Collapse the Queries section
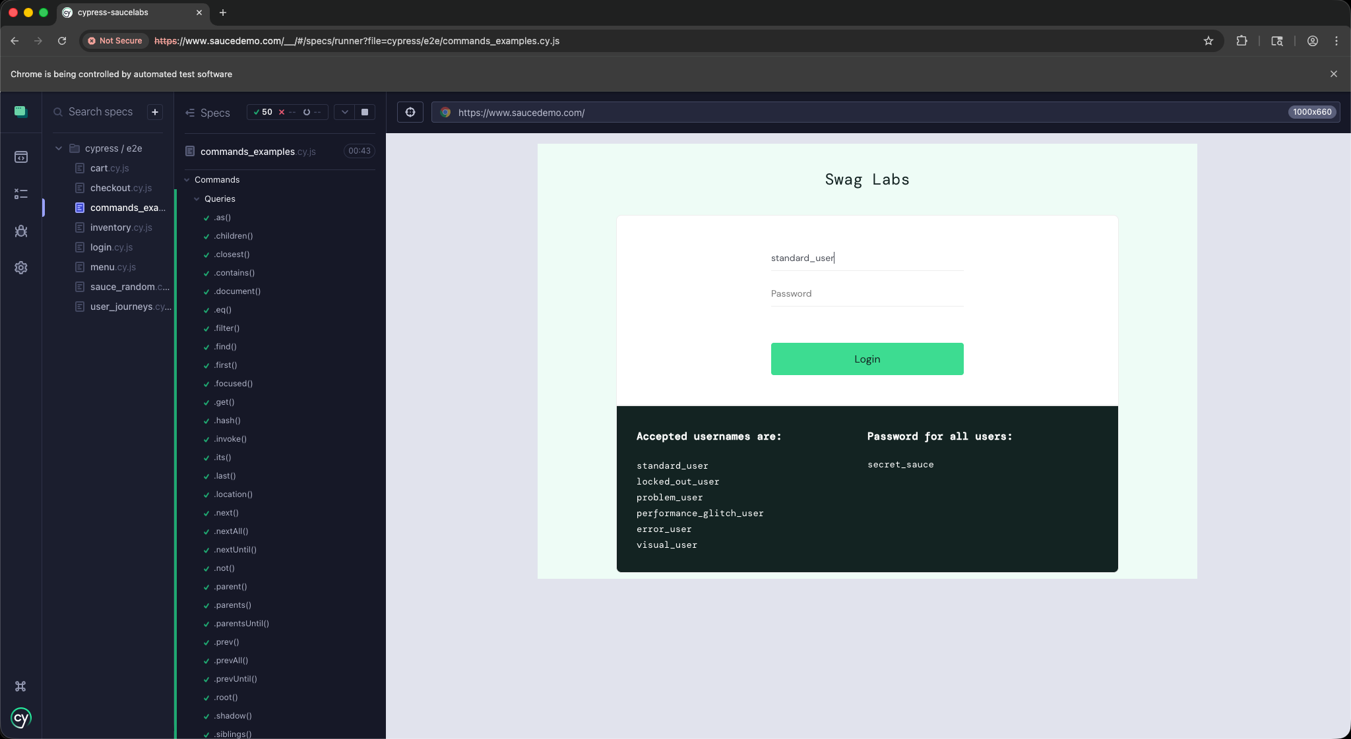This screenshot has width=1351, height=739. (x=196, y=198)
